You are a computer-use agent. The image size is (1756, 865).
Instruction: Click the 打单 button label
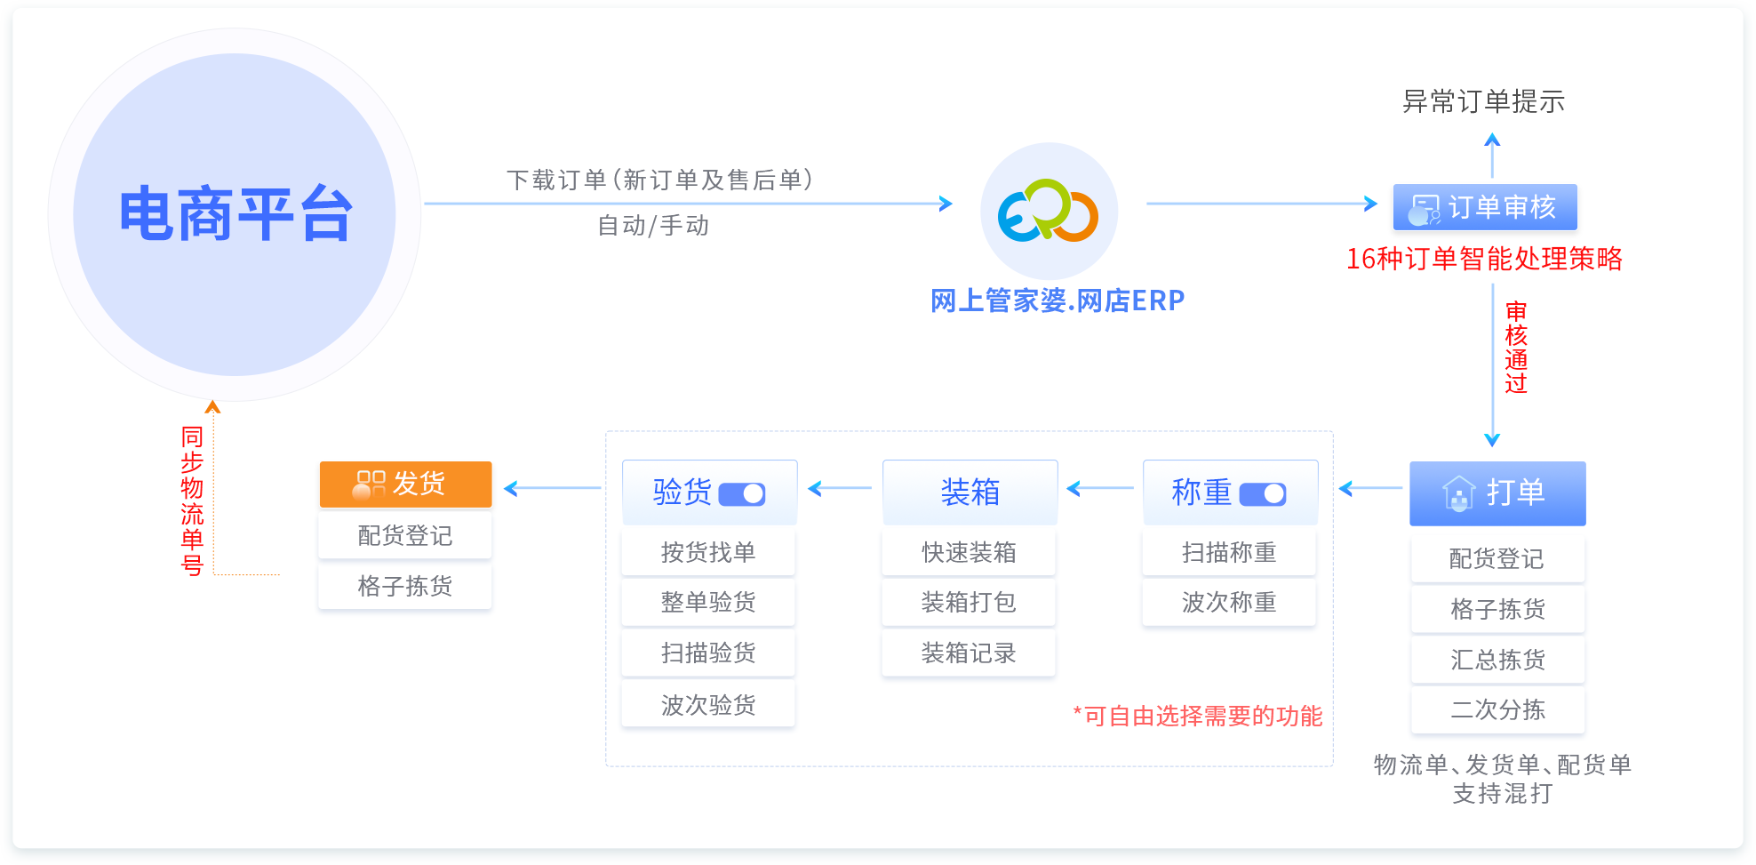coord(1516,492)
